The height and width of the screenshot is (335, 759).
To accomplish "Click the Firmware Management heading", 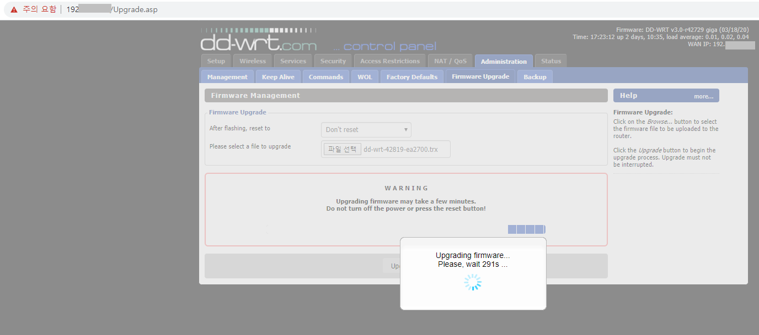I will (255, 96).
